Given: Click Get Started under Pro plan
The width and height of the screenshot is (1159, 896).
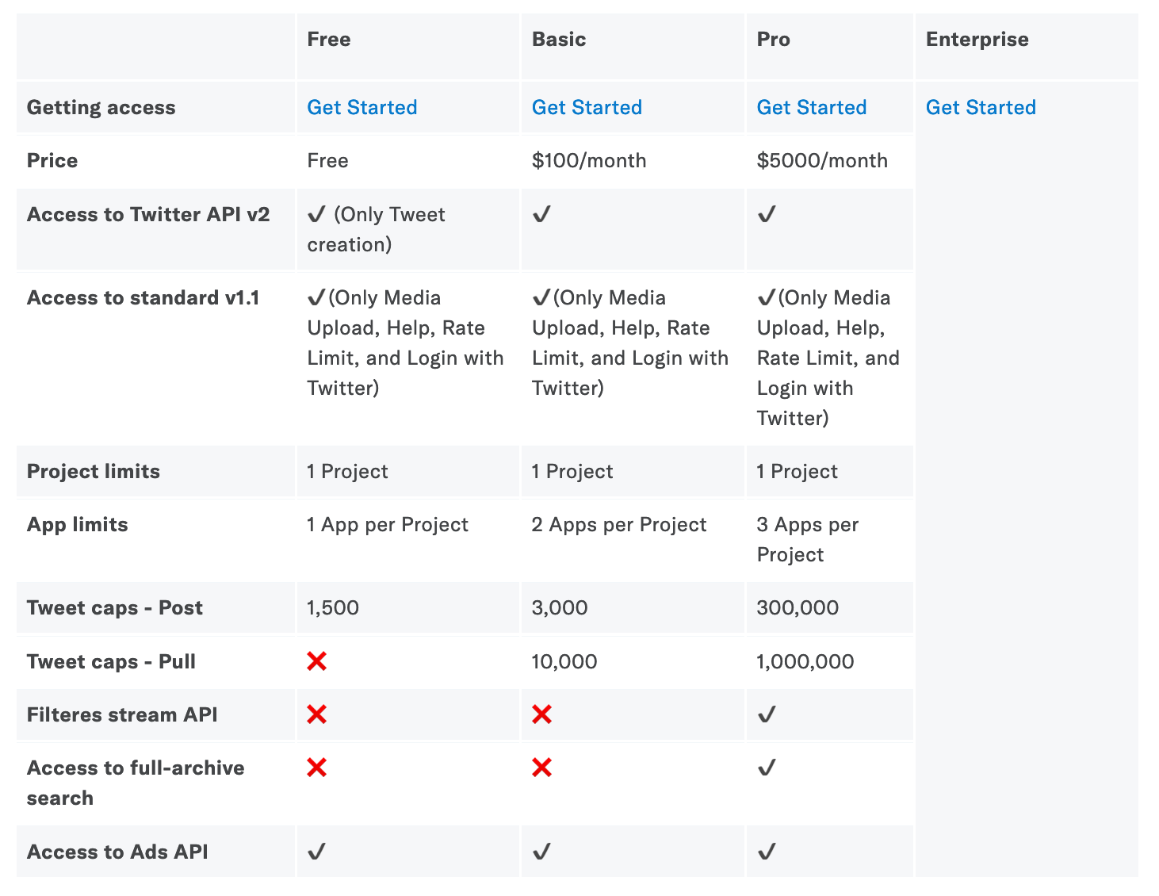Looking at the screenshot, I should [812, 107].
